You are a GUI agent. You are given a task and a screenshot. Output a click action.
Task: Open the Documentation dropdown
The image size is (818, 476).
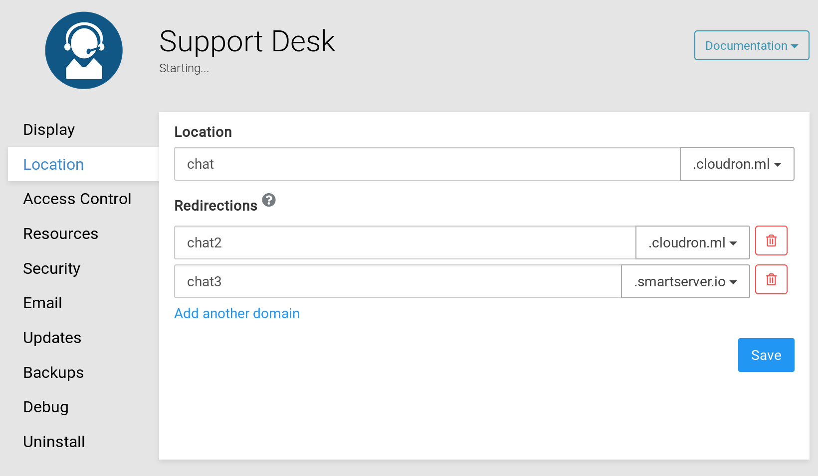click(x=751, y=46)
